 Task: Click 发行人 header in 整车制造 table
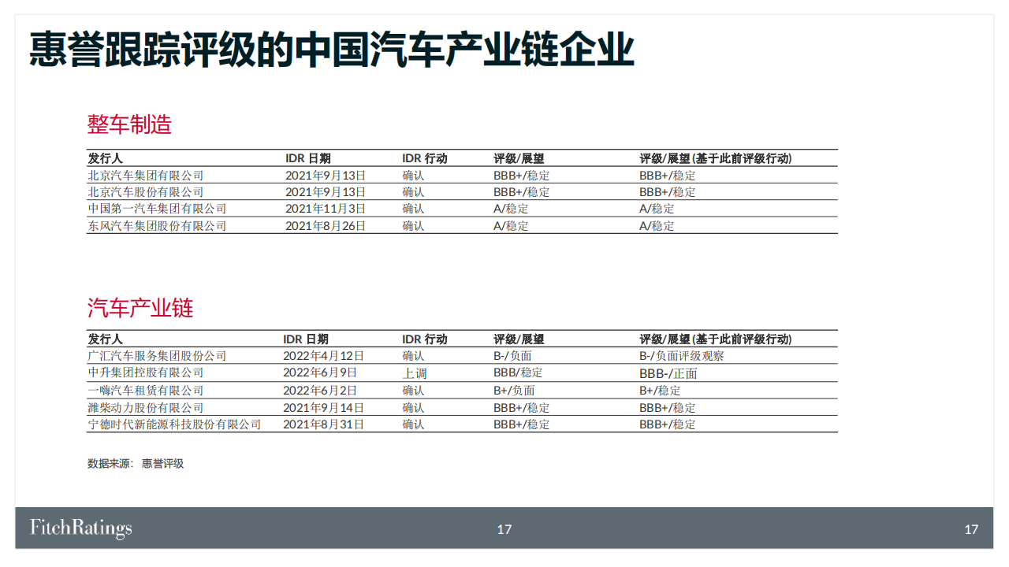point(105,158)
